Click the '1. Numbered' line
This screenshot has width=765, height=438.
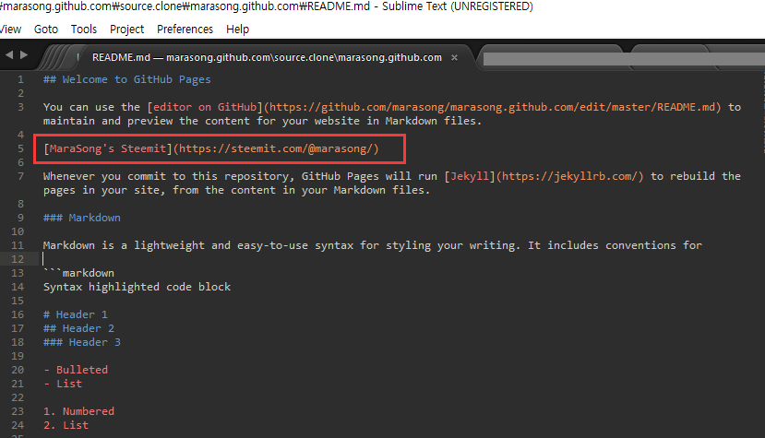(78, 411)
